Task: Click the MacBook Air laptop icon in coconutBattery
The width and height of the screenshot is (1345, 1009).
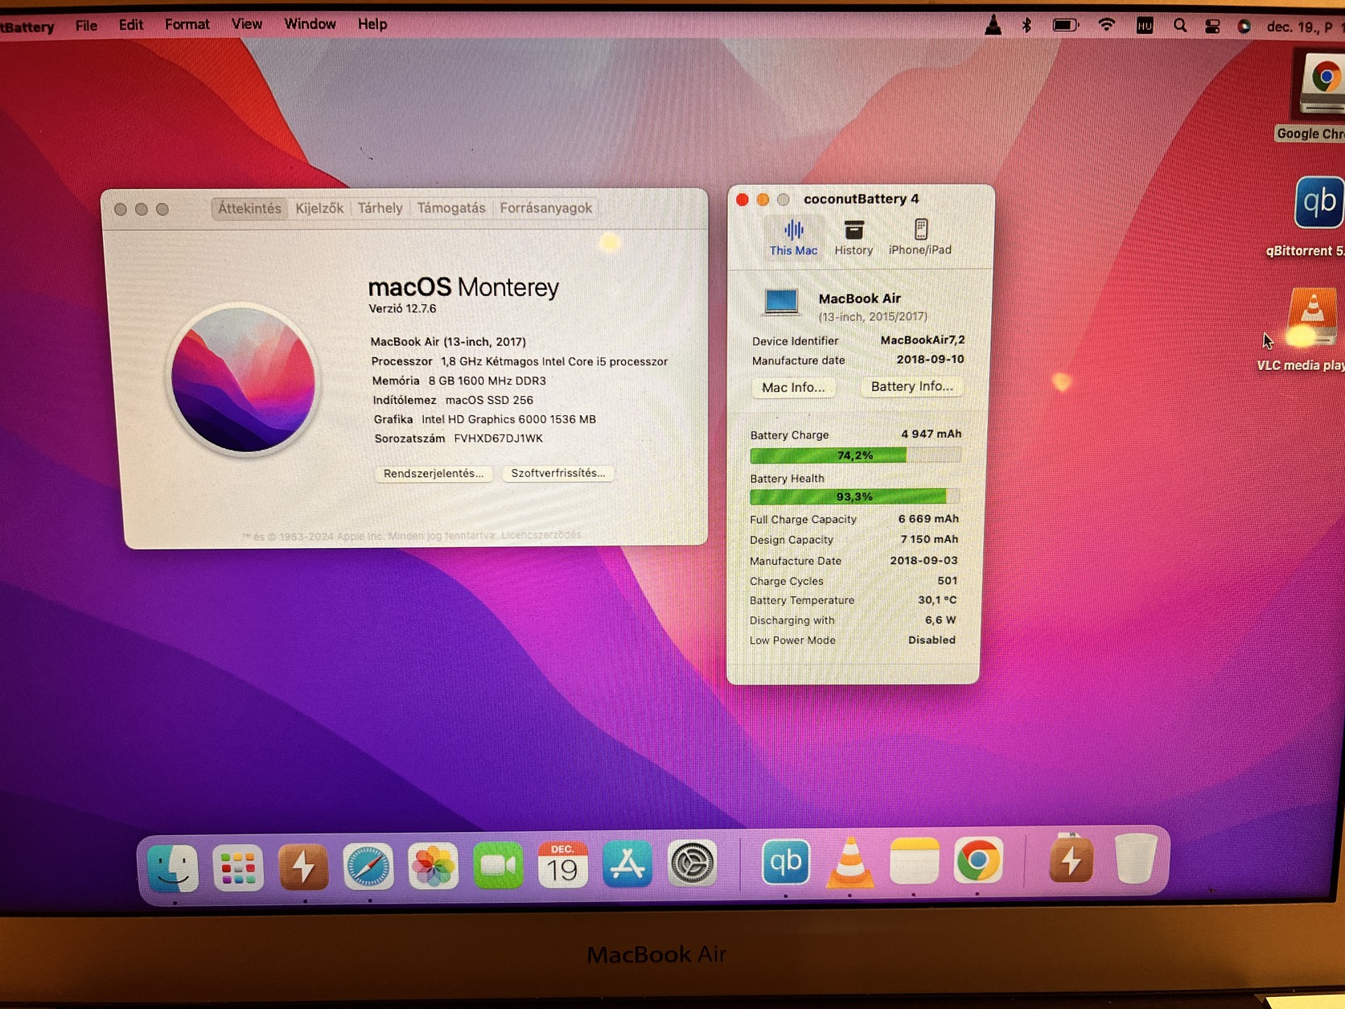Action: [781, 303]
